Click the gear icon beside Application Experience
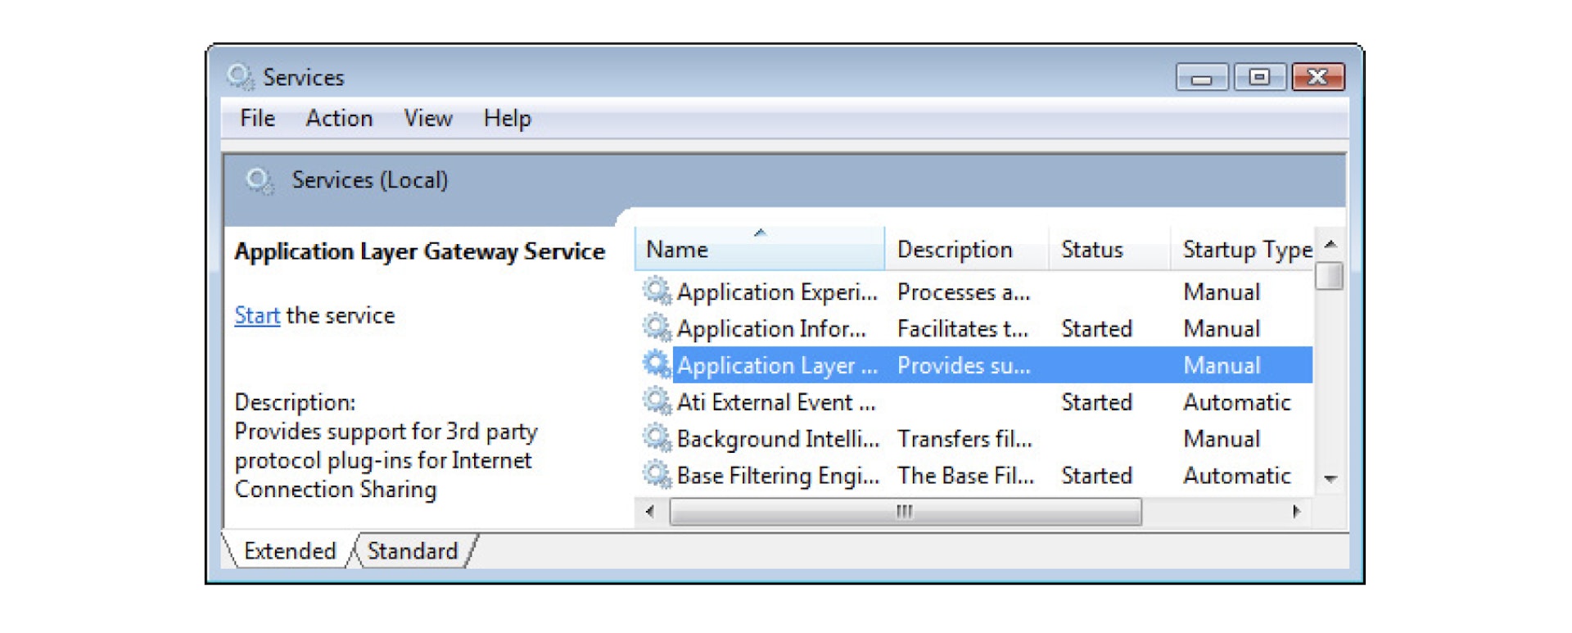 656,292
